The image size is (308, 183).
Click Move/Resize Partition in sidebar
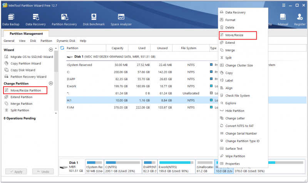pos(25,91)
